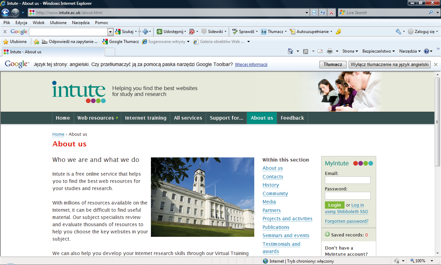Click Wyłącz tłumaczenie na język angielski button

coord(390,65)
